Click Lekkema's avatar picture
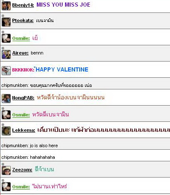Screen dimensions: 170x195 pos(6,131)
